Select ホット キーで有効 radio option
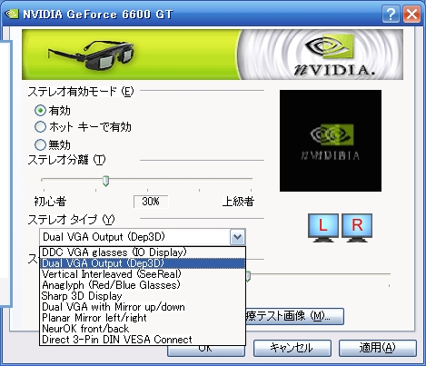426x366 pixels. pyautogui.click(x=40, y=127)
